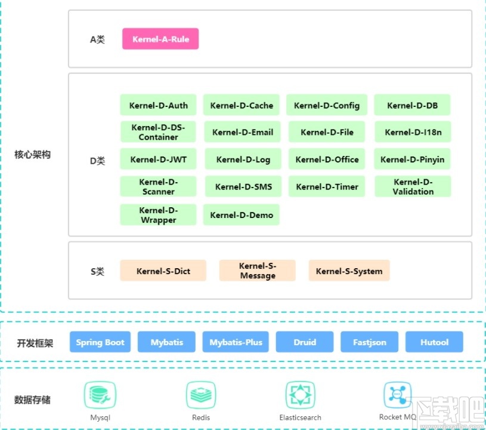The width and height of the screenshot is (486, 430).
Task: Click the Mysql database icon
Action: pos(100,395)
